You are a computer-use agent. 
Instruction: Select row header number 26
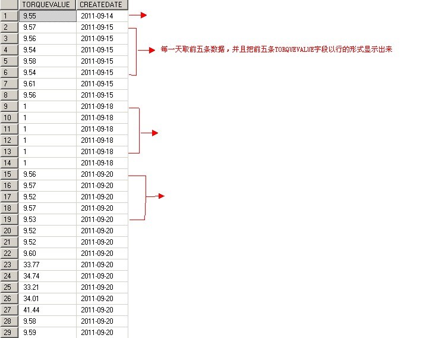(x=9, y=299)
